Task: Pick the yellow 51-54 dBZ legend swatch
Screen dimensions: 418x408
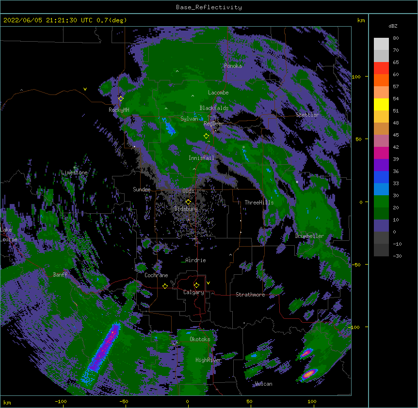Action: tap(381, 104)
